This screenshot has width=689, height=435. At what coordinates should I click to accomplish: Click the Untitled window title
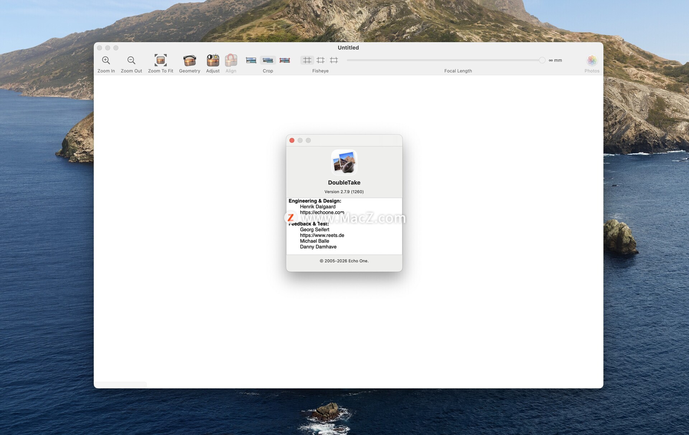pyautogui.click(x=348, y=48)
